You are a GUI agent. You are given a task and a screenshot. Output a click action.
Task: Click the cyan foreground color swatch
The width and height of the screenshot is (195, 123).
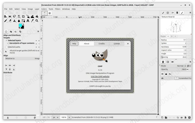pos(20,25)
